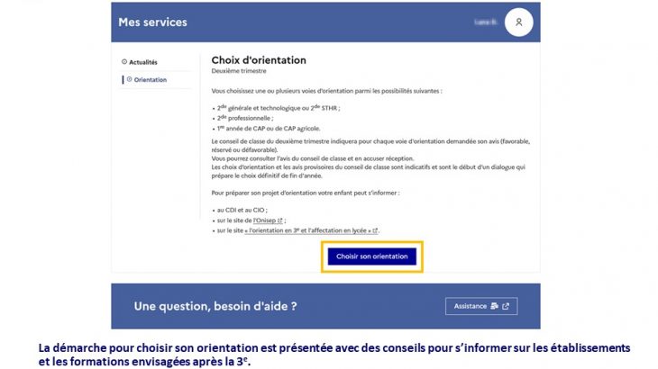Open the Actualités sidebar section
This screenshot has height=369, width=658.
pyautogui.click(x=142, y=62)
